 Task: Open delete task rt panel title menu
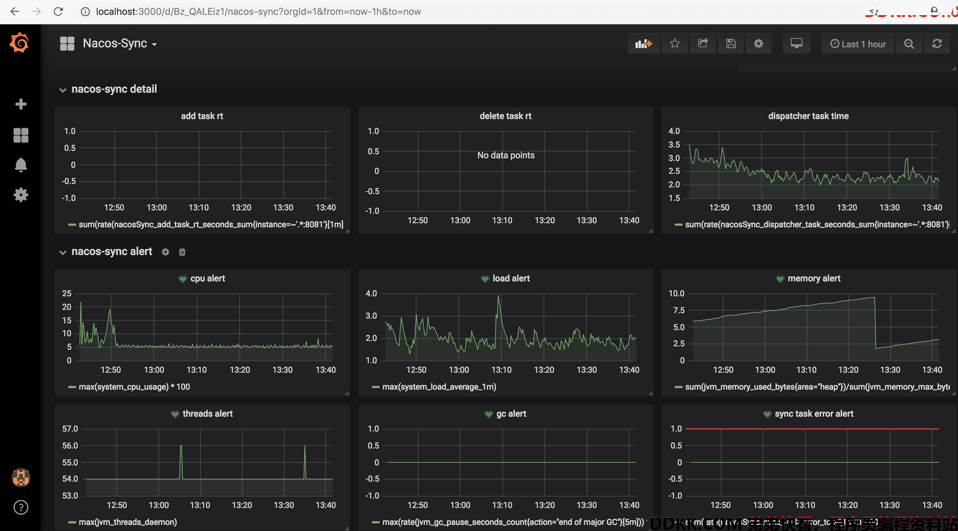pyautogui.click(x=505, y=116)
